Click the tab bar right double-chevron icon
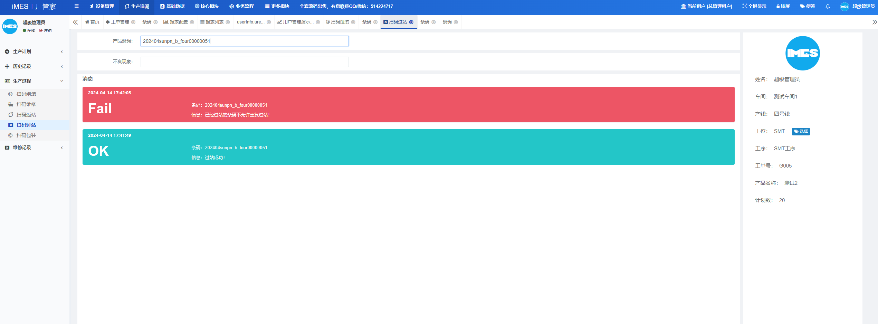Viewport: 878px width, 324px height. pyautogui.click(x=874, y=22)
